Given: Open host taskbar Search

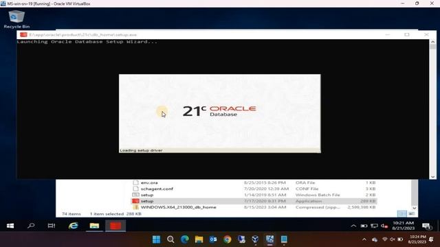Looking at the screenshot, I should (170, 239).
